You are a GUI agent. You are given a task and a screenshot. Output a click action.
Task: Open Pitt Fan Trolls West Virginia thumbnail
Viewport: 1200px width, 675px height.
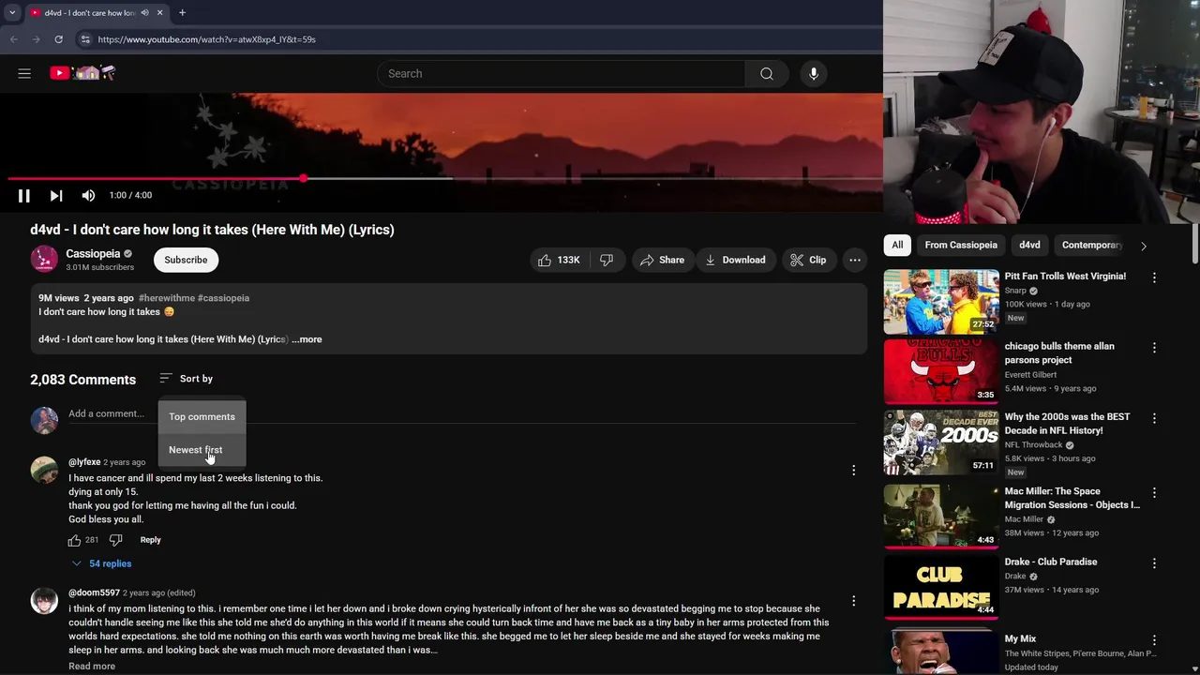point(941,302)
